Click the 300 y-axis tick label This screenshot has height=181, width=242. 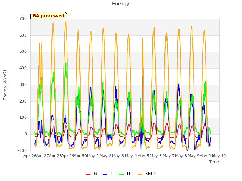coord(23,84)
